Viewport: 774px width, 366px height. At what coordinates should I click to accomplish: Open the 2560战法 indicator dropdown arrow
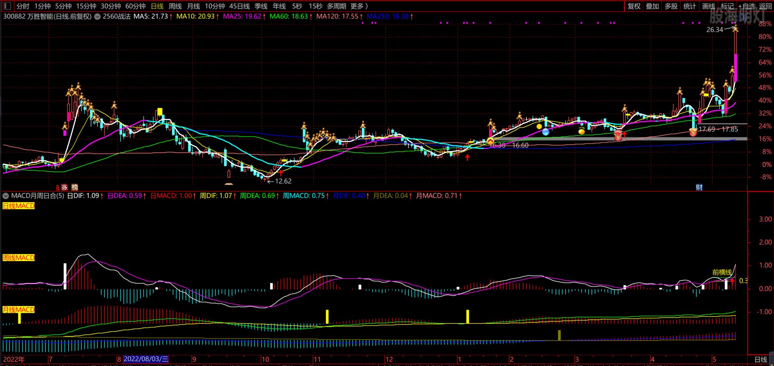97,17
